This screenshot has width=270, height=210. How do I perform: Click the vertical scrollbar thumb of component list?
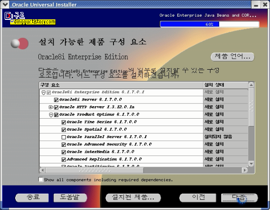[x=252, y=107]
